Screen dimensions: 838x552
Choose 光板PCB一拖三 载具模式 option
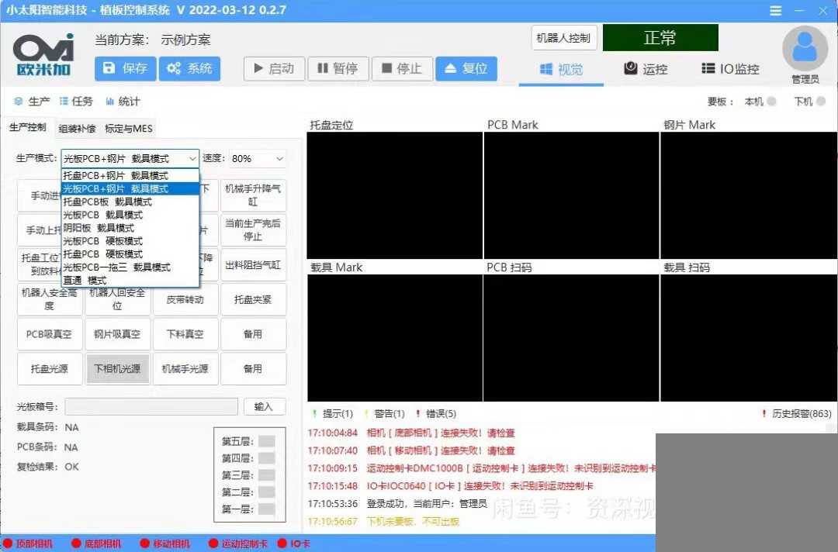click(x=130, y=267)
